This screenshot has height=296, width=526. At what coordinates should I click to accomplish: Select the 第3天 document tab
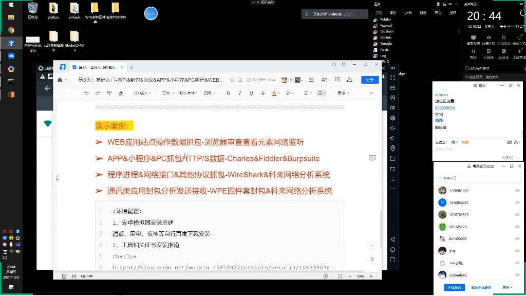coord(98,67)
